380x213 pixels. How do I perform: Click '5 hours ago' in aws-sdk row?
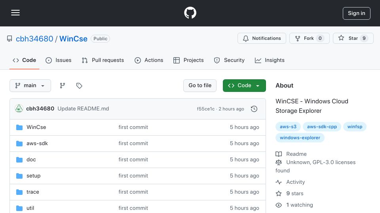[x=244, y=144]
